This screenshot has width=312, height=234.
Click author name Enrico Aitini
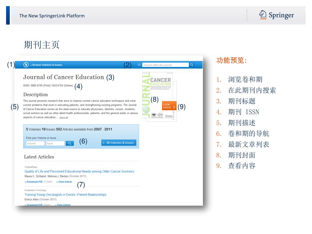pyautogui.click(x=31, y=199)
